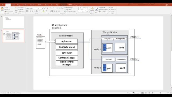Screen dimensions: 172x97
Task: Open Quick Styles gallery
Action: tap(96, 10)
